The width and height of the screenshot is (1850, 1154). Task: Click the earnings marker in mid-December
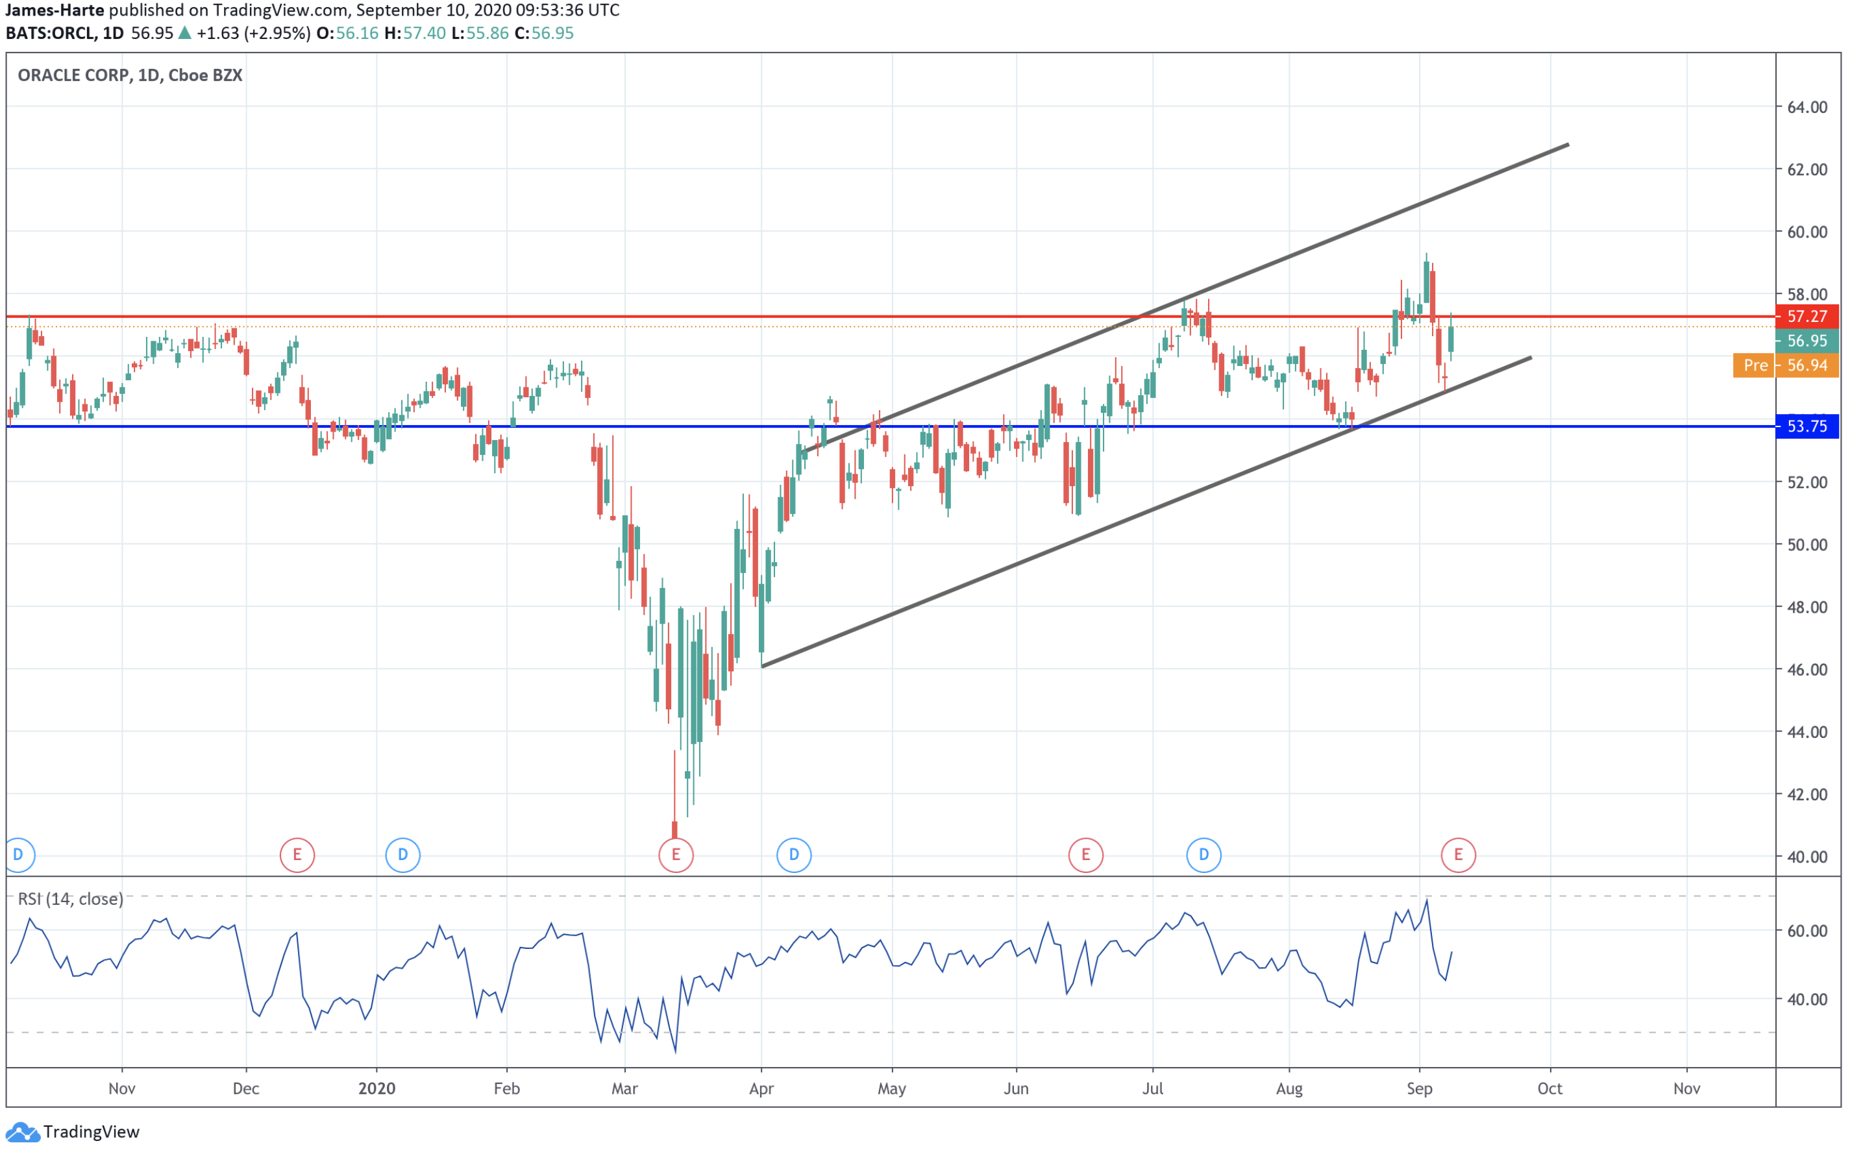tap(297, 855)
